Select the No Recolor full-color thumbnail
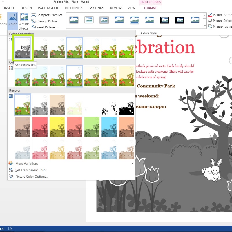The height and width of the screenshot is (232, 232). pos(23,105)
